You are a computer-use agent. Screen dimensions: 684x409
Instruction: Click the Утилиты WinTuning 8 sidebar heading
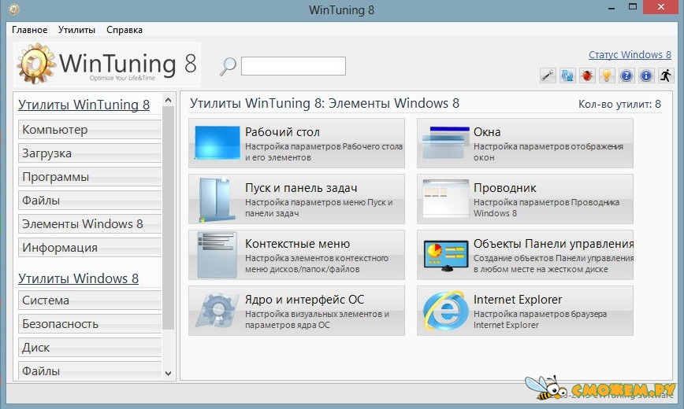point(84,105)
